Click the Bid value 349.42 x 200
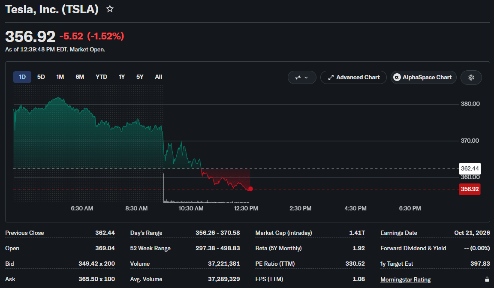This screenshot has height=288, width=494. click(x=97, y=264)
